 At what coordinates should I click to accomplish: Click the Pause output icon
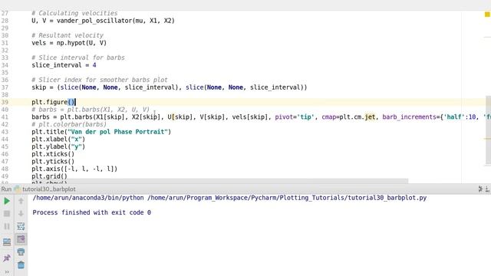(x=7, y=226)
